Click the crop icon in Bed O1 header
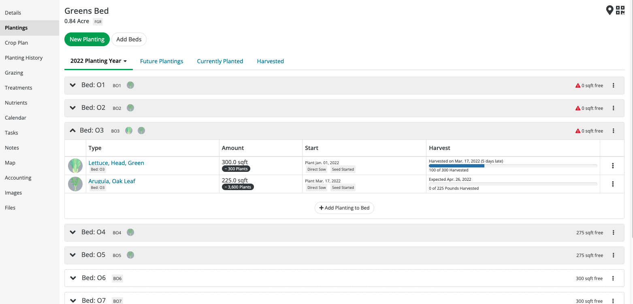 [x=130, y=85]
